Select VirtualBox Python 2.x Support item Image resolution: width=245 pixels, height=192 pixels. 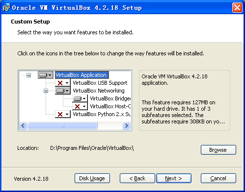tap(102, 114)
